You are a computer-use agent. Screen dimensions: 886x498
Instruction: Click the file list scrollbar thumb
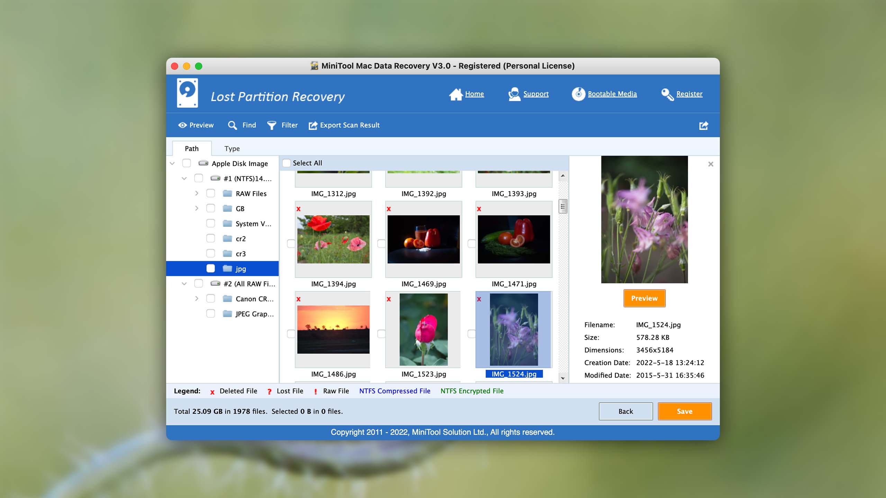tap(563, 206)
